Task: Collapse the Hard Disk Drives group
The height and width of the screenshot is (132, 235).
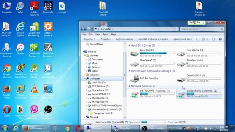Action: [129, 45]
